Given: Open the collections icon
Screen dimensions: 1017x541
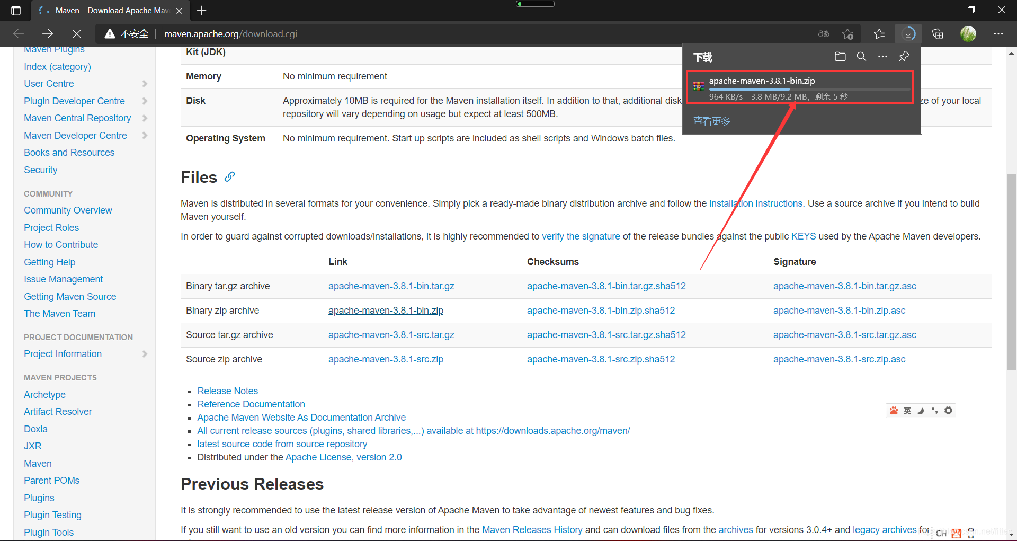Looking at the screenshot, I should (938, 34).
